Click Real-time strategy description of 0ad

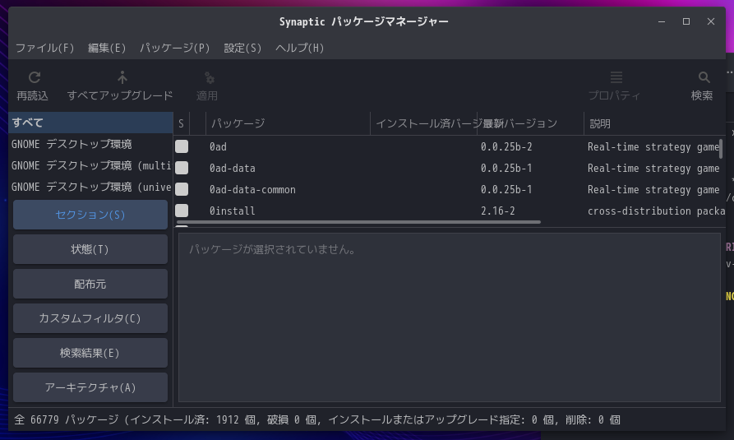653,146
